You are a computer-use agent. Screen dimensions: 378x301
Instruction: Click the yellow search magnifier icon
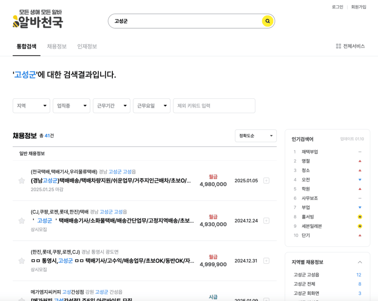point(267,21)
